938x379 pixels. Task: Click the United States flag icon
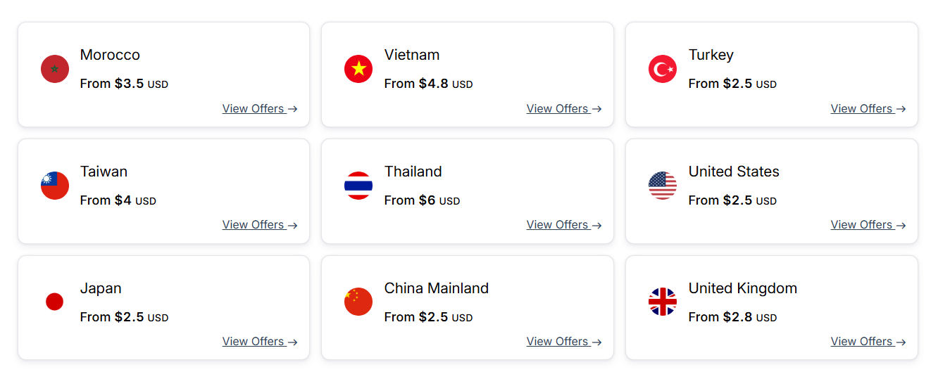point(663,186)
